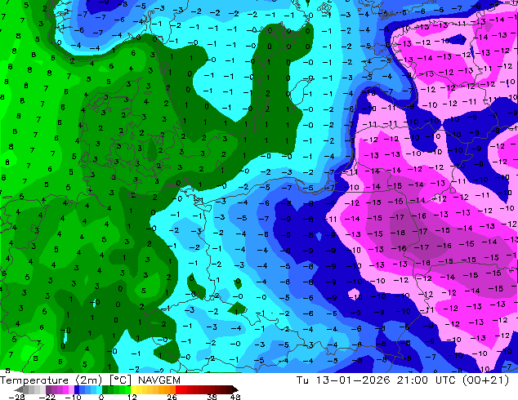518x400 pixels.
Task: Click the '-22' legend scale label
Action: tap(47, 397)
